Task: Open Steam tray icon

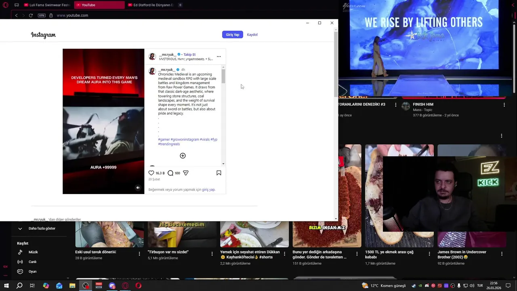Action: [414, 286]
